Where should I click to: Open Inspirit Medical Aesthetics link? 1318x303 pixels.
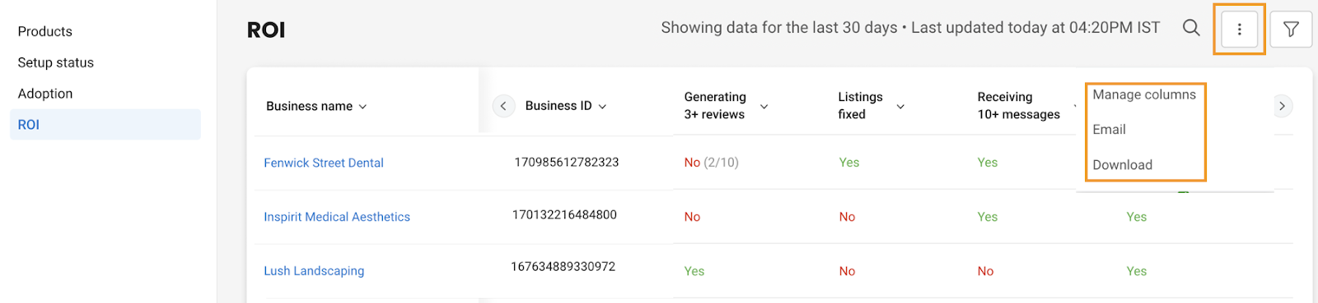coord(337,217)
